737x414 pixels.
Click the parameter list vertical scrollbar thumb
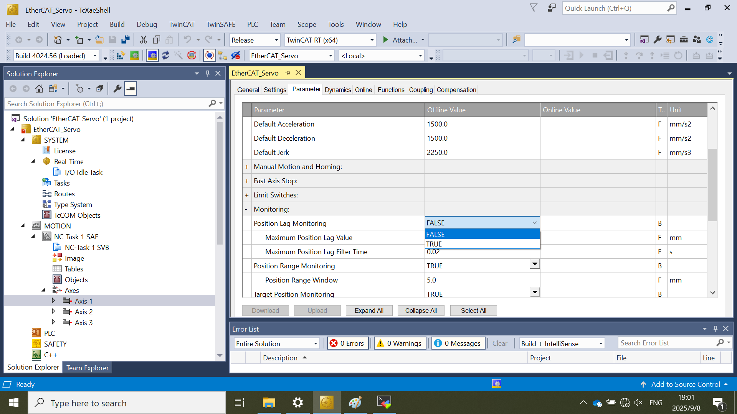tap(712, 184)
